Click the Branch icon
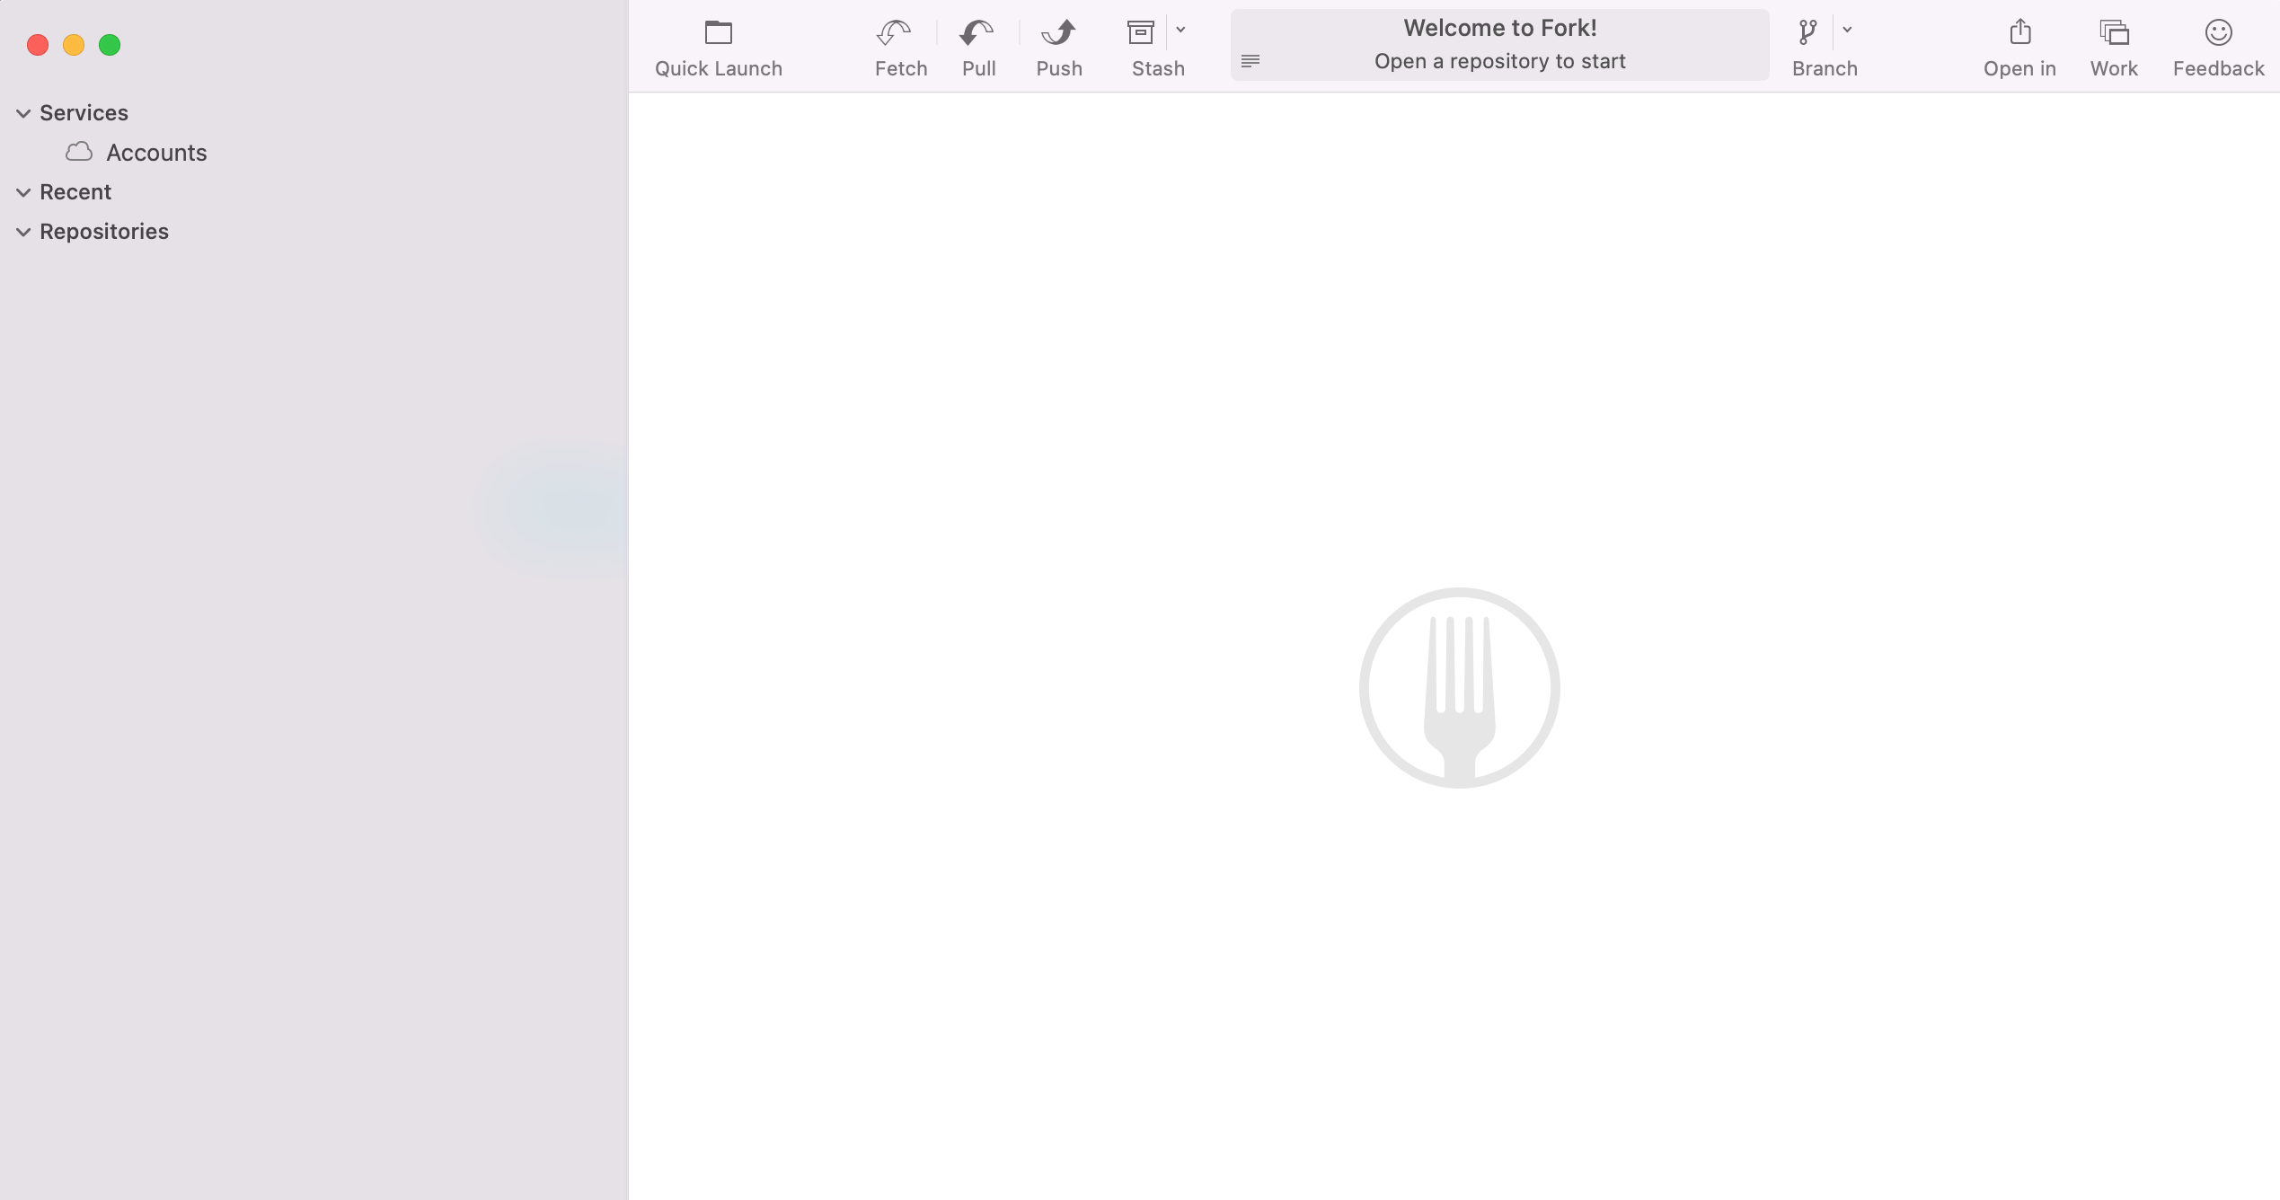This screenshot has height=1200, width=2280. [x=1807, y=32]
